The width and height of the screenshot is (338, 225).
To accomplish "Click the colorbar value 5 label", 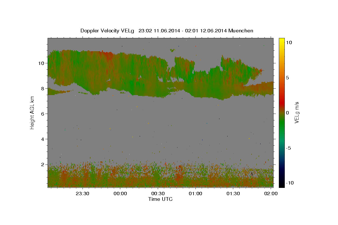I will coord(287,77).
